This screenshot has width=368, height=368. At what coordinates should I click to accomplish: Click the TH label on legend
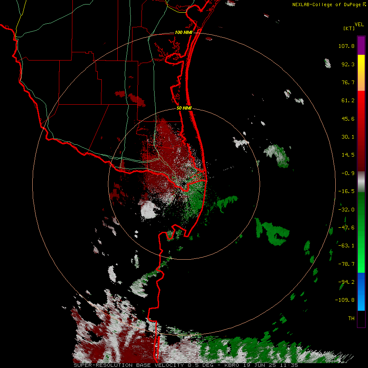[x=351, y=318]
